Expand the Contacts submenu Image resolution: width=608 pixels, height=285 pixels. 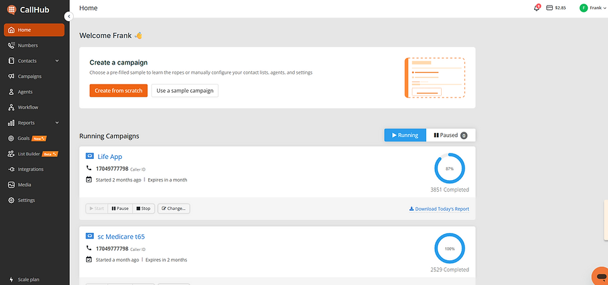[57, 61]
